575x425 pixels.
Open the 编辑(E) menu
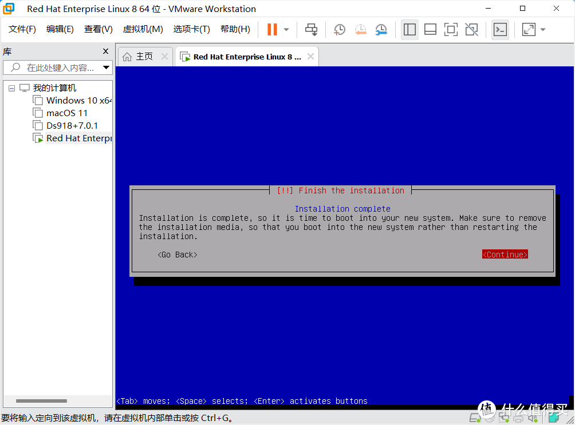[x=60, y=29]
